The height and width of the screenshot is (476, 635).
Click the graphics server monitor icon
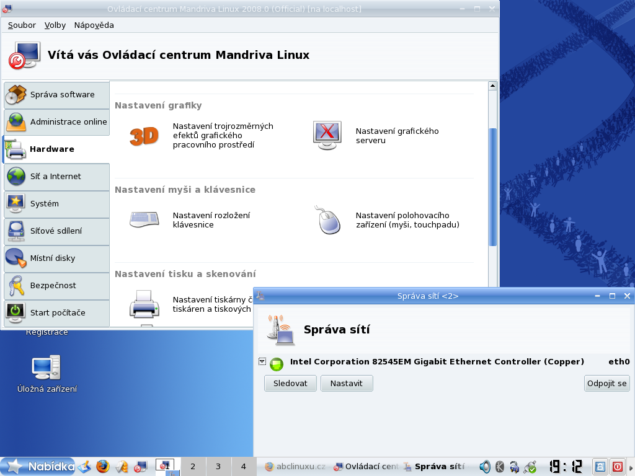point(327,135)
